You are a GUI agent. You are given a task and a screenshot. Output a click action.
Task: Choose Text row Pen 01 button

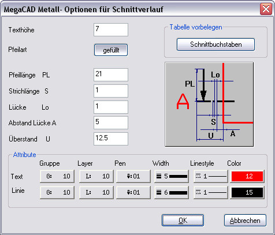(133, 176)
